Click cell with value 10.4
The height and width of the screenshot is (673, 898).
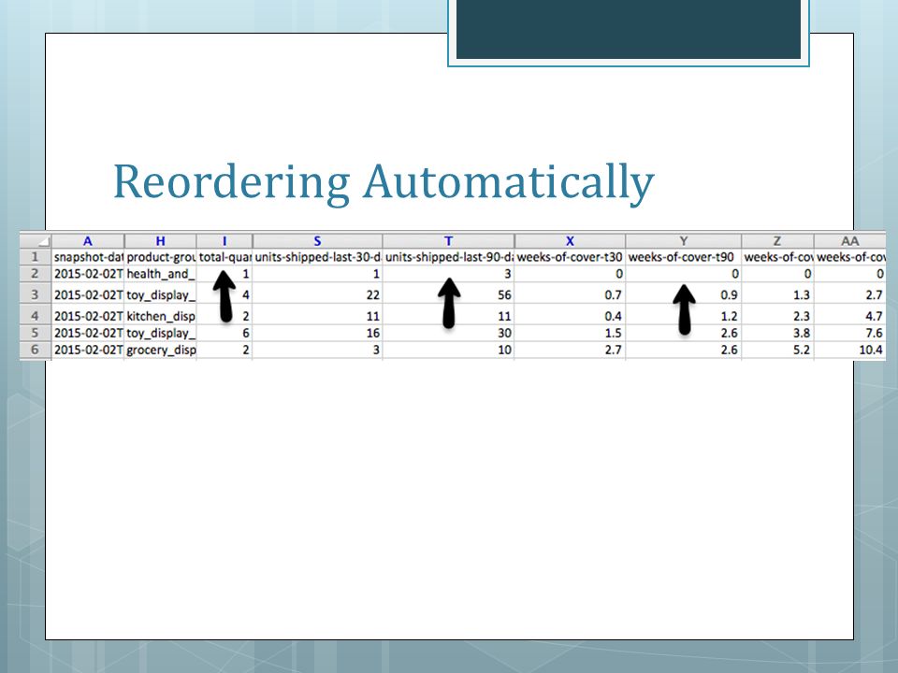tap(850, 350)
